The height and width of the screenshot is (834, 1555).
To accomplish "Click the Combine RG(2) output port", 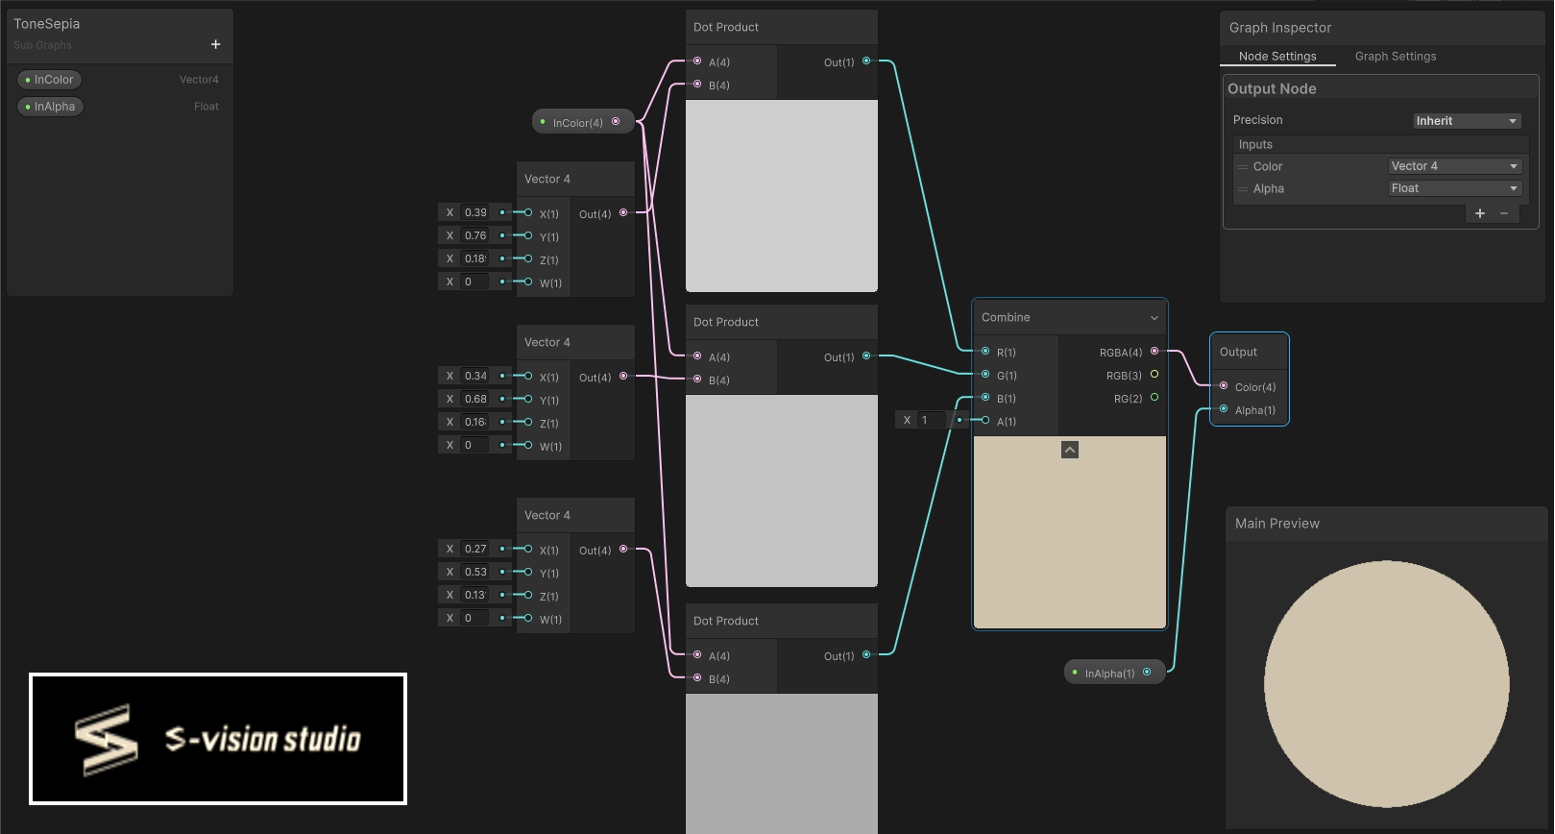I will (x=1154, y=397).
